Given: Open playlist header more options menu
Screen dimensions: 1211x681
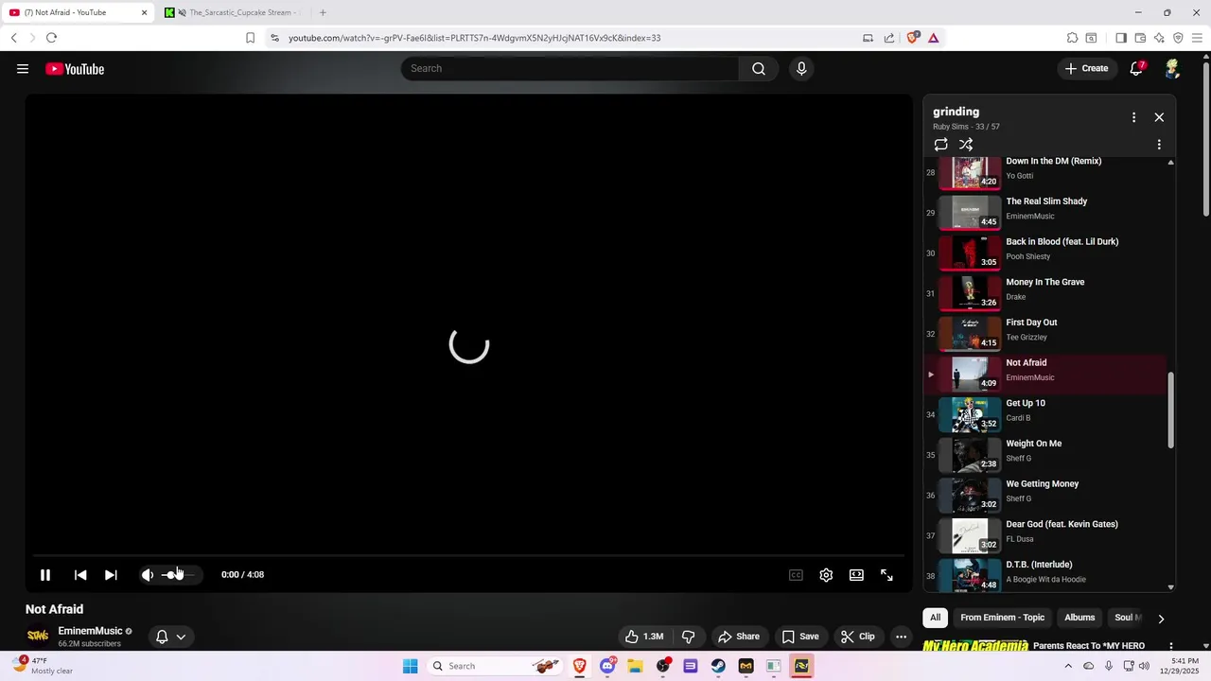Looking at the screenshot, I should pos(1133,117).
